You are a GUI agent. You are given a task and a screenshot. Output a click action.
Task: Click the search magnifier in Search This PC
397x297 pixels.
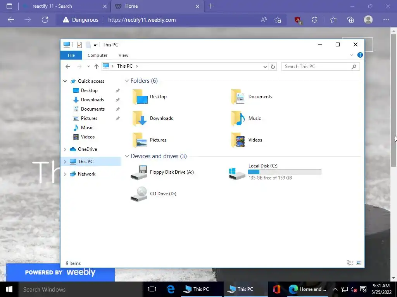tap(354, 67)
